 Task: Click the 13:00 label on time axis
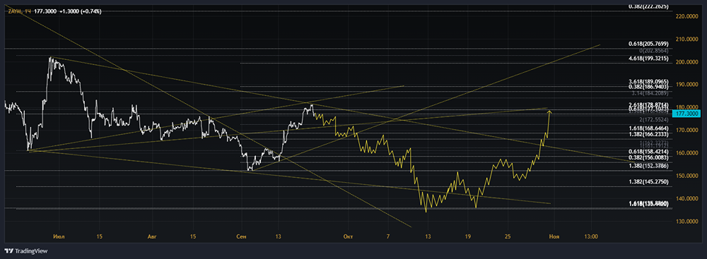click(590, 236)
